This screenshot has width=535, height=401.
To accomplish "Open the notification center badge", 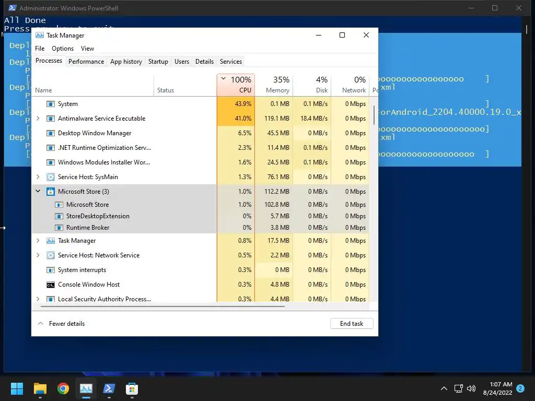I will 520,388.
